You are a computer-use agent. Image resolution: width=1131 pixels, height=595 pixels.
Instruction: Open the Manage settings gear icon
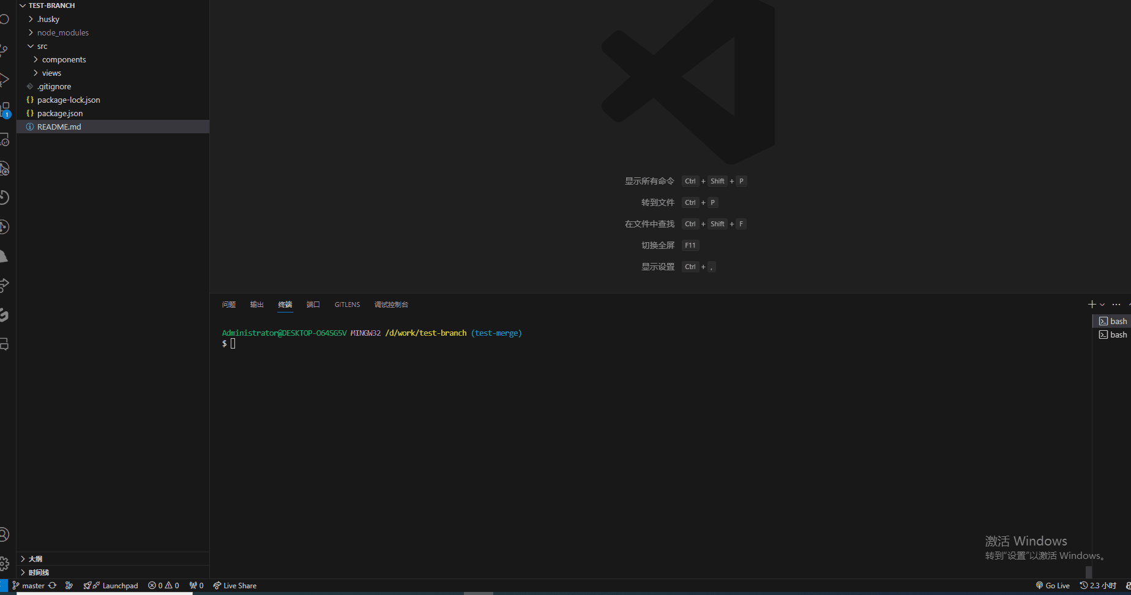pos(5,563)
